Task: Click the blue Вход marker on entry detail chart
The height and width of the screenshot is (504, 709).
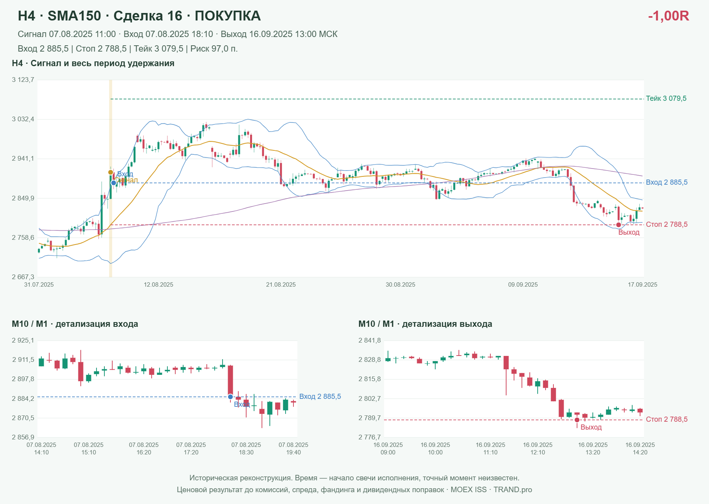Action: coord(230,397)
